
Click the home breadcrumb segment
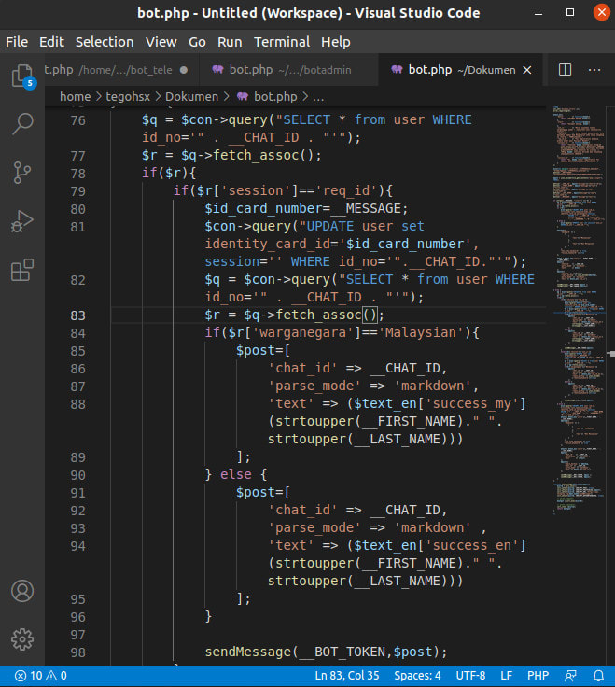click(x=76, y=97)
